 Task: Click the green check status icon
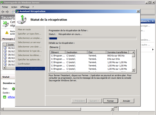click(x=13, y=89)
